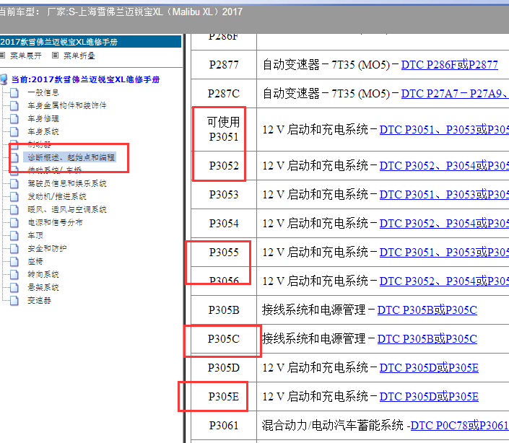
Task: Open the 座椅 chapter
Action: point(35,261)
